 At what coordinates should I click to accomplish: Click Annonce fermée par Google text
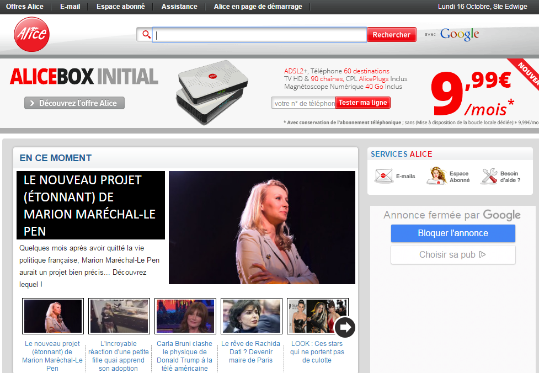(452, 215)
